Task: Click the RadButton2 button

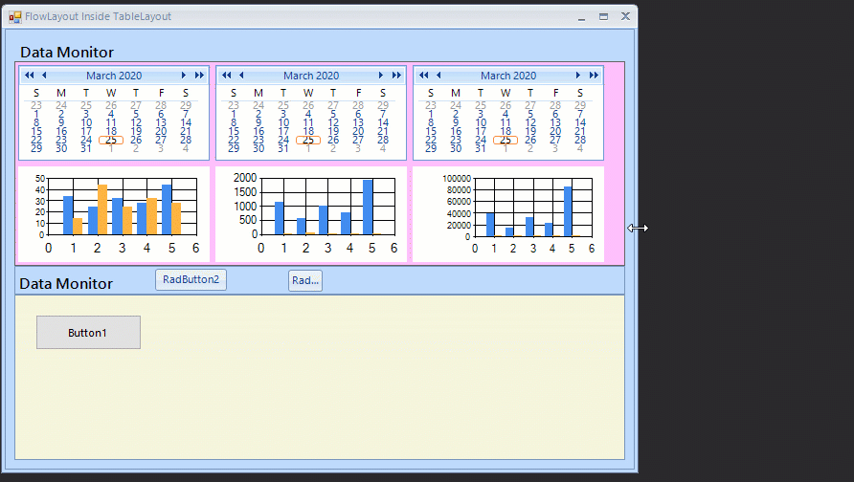Action: [x=191, y=279]
